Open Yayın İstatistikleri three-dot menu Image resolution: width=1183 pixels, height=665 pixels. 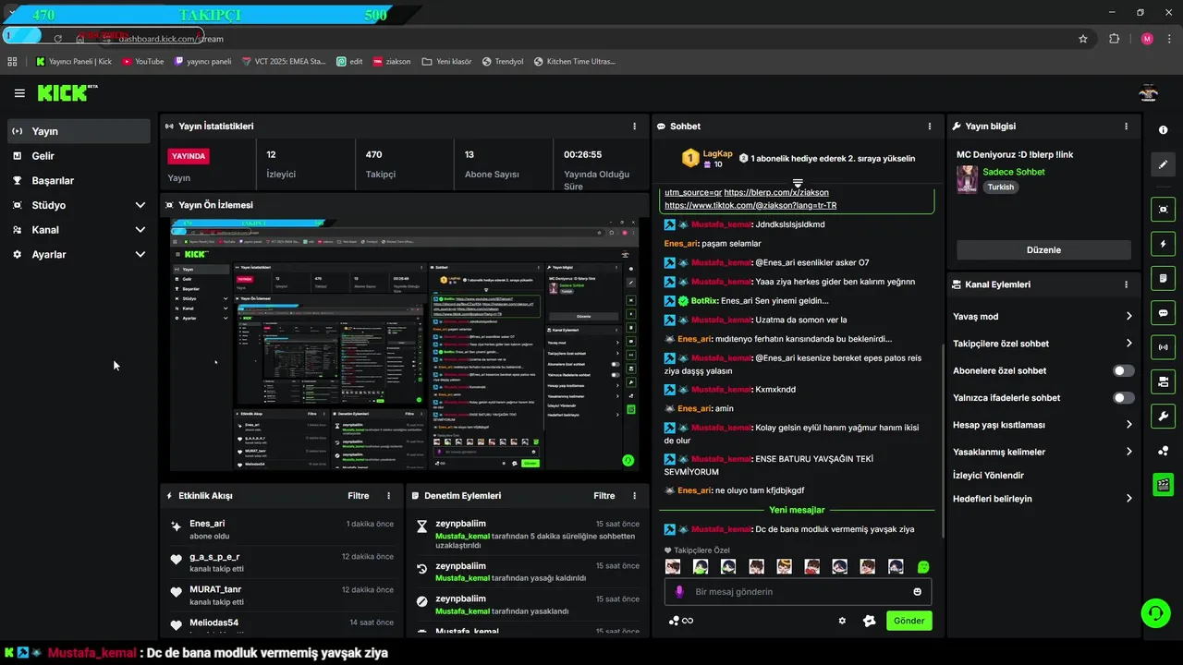tap(634, 127)
